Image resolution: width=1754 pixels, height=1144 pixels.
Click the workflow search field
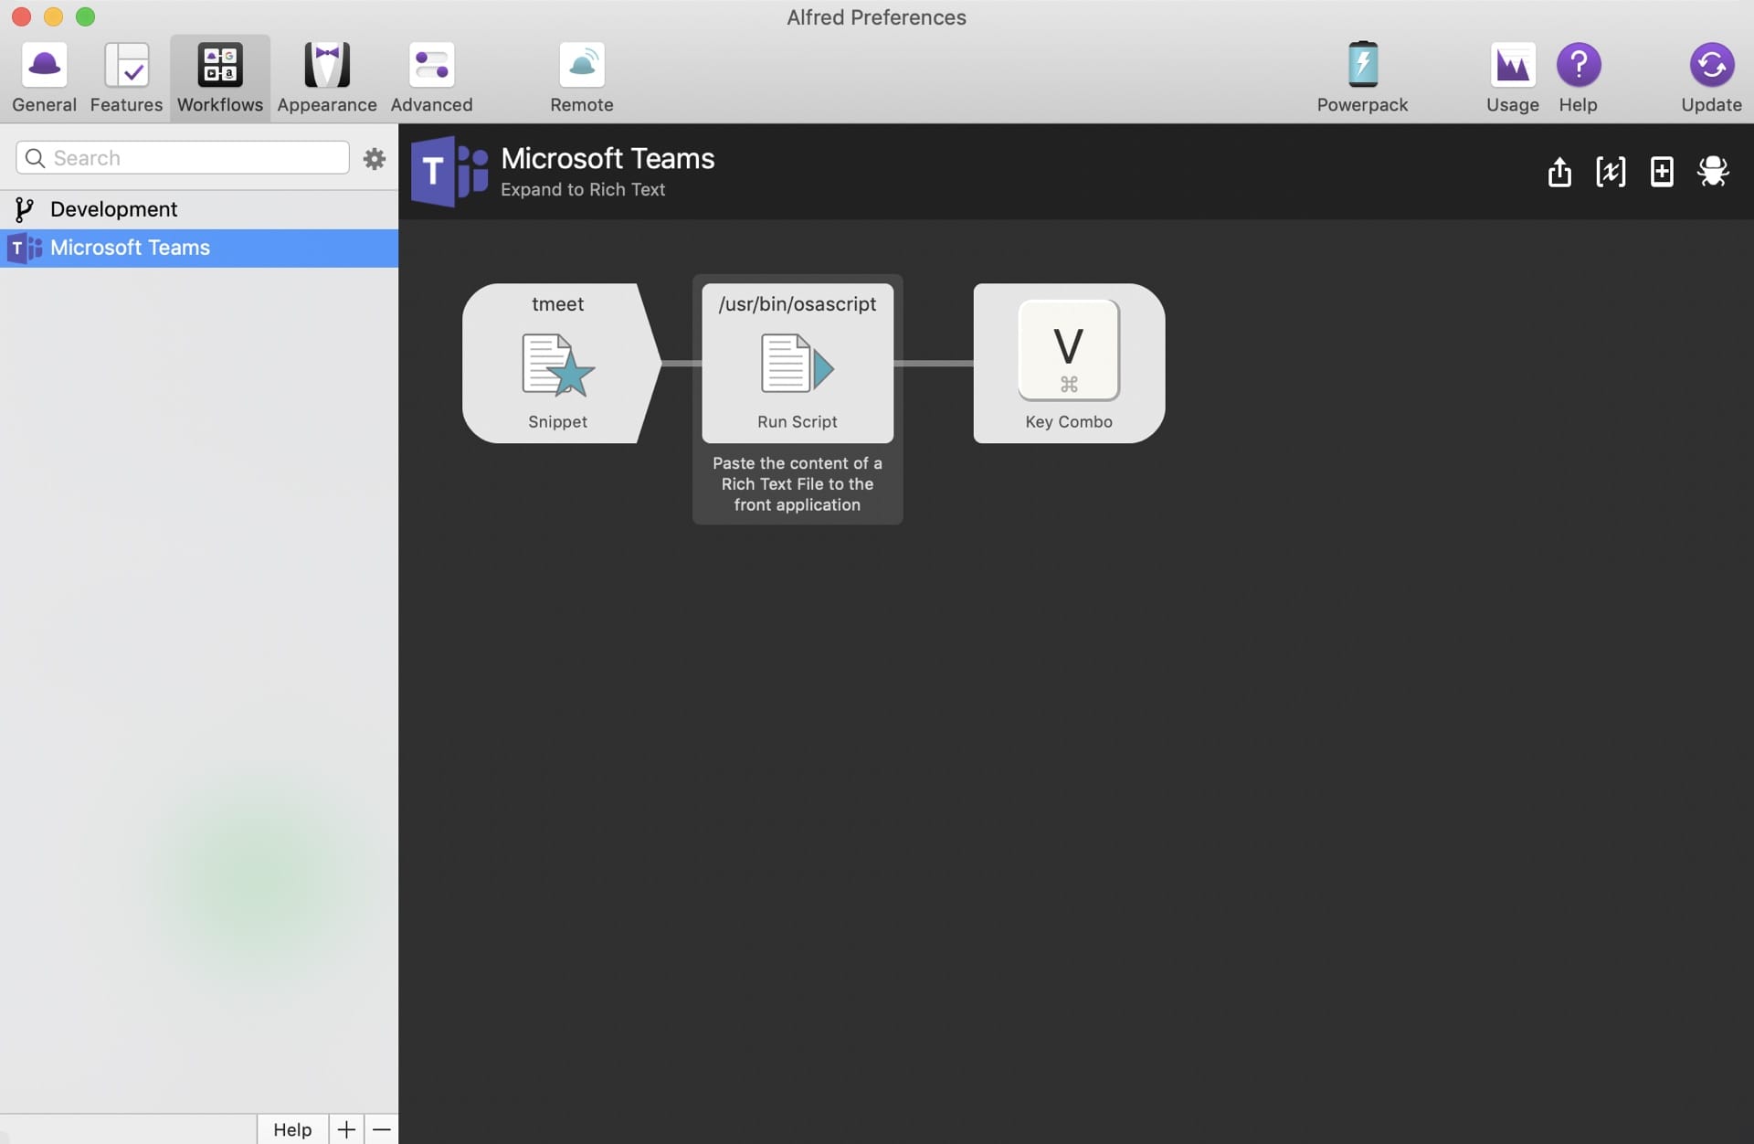click(x=183, y=157)
